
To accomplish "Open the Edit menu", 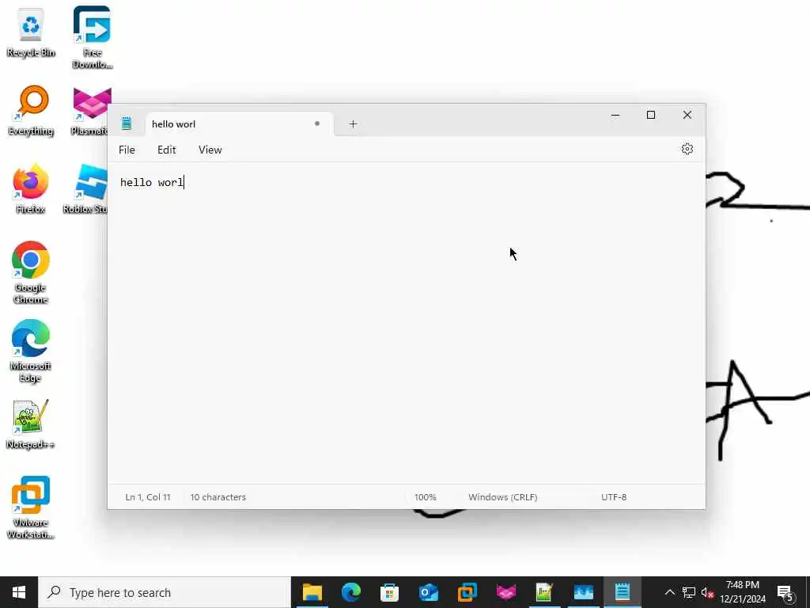I will tap(166, 150).
